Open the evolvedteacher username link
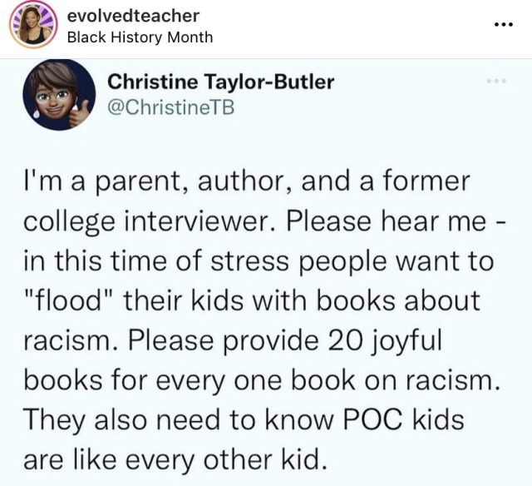 133,16
